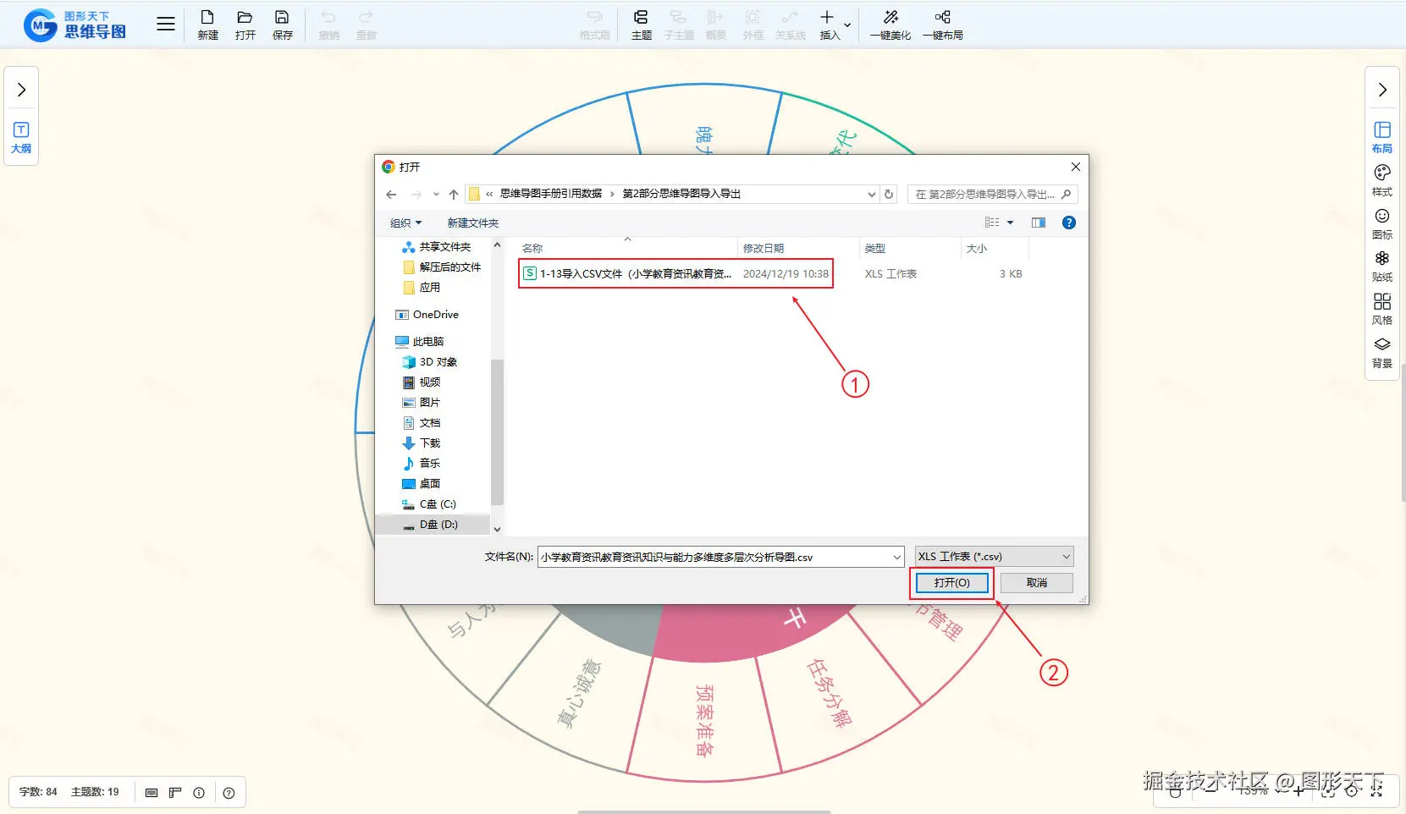Image resolution: width=1406 pixels, height=814 pixels.
Task: Change the file view mode icon
Action: click(x=992, y=223)
